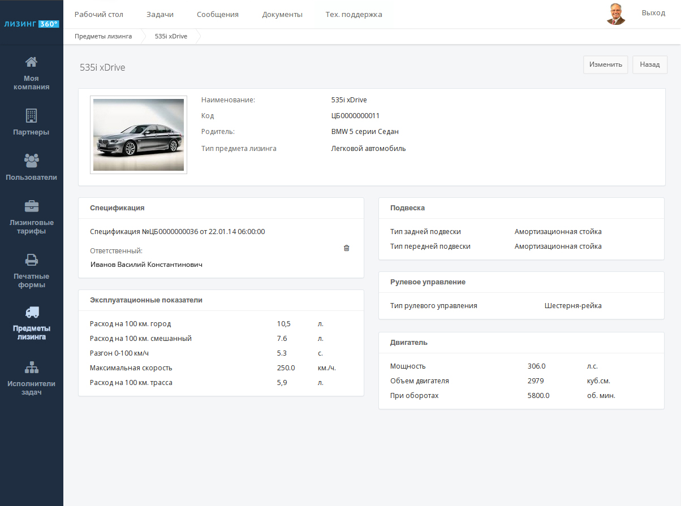Click Расход на 100 км. смешанный row
This screenshot has width=681, height=506.
point(221,339)
